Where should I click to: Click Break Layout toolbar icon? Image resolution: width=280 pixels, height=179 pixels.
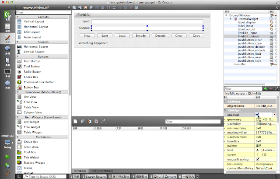(131, 7)
